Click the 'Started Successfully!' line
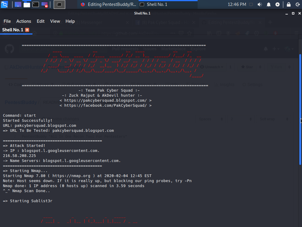Screen dimensions: 302x227 tap(27, 121)
